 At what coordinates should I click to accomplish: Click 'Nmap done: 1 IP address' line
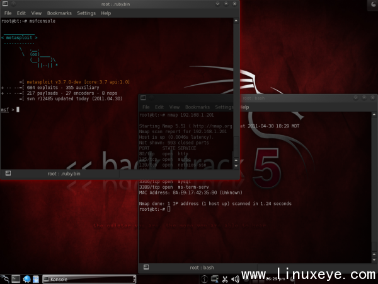[x=215, y=204]
